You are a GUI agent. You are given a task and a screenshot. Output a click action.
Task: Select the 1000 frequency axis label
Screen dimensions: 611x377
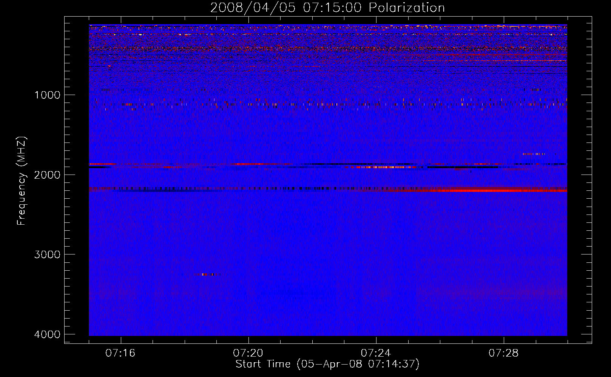47,95
